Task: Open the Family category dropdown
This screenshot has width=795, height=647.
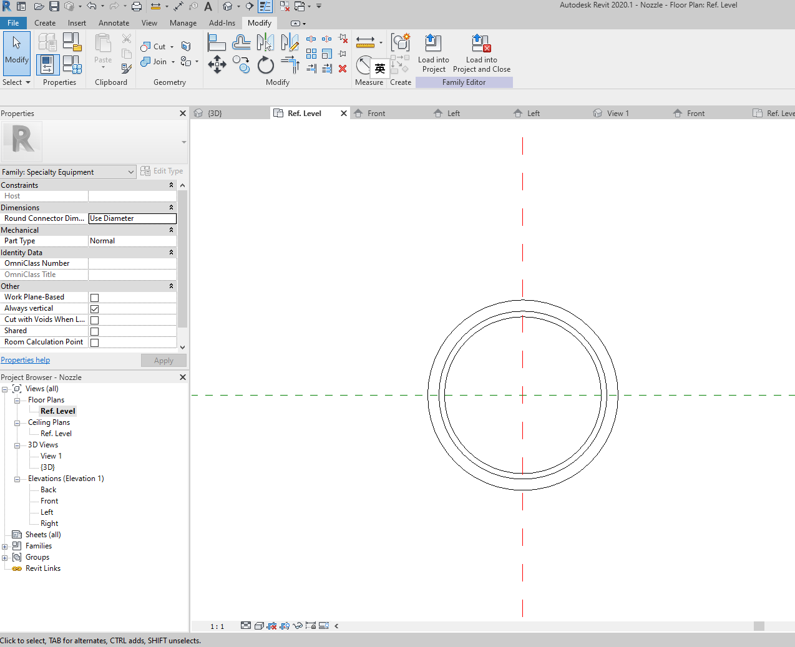Action: tap(130, 172)
